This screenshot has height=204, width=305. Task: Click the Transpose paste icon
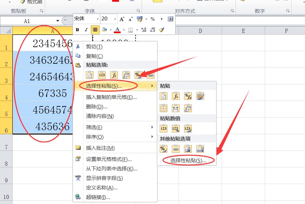(x=188, y=108)
